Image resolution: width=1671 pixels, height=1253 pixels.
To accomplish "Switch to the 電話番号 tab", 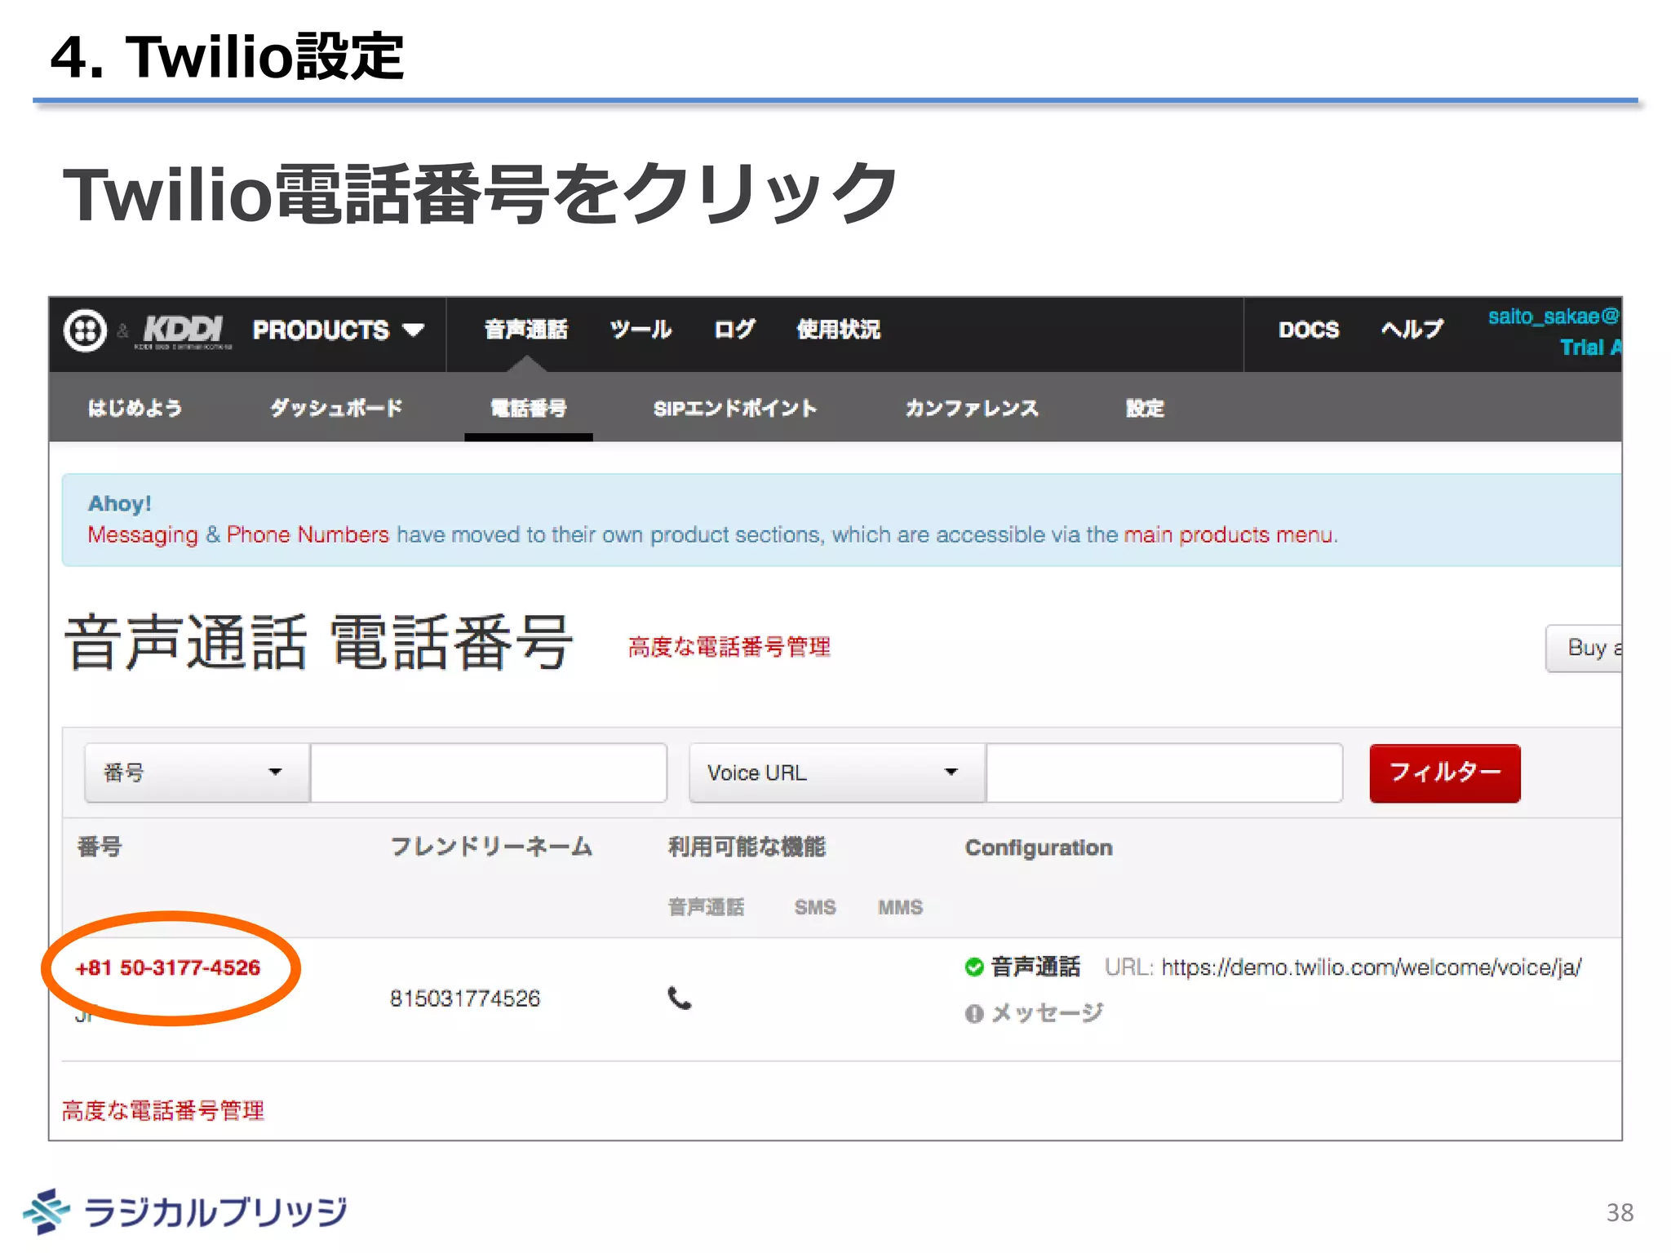I will [529, 408].
